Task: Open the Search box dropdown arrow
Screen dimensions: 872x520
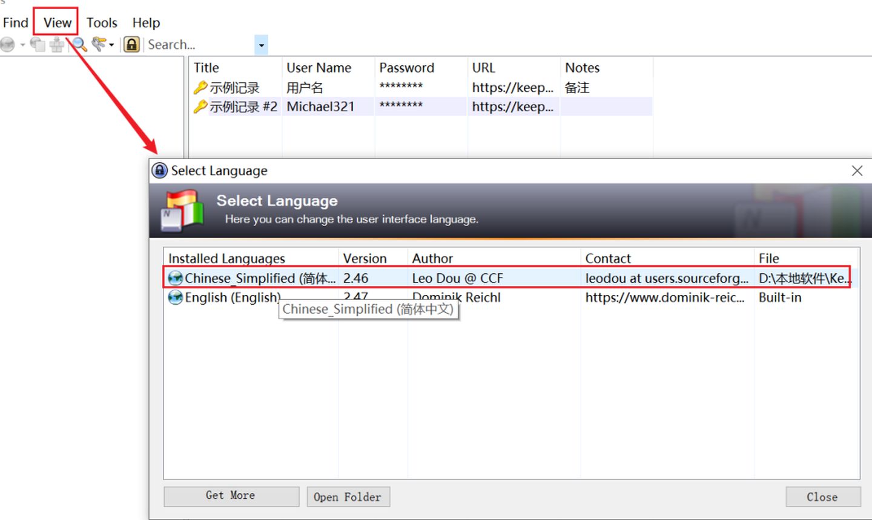Action: pyautogui.click(x=261, y=45)
